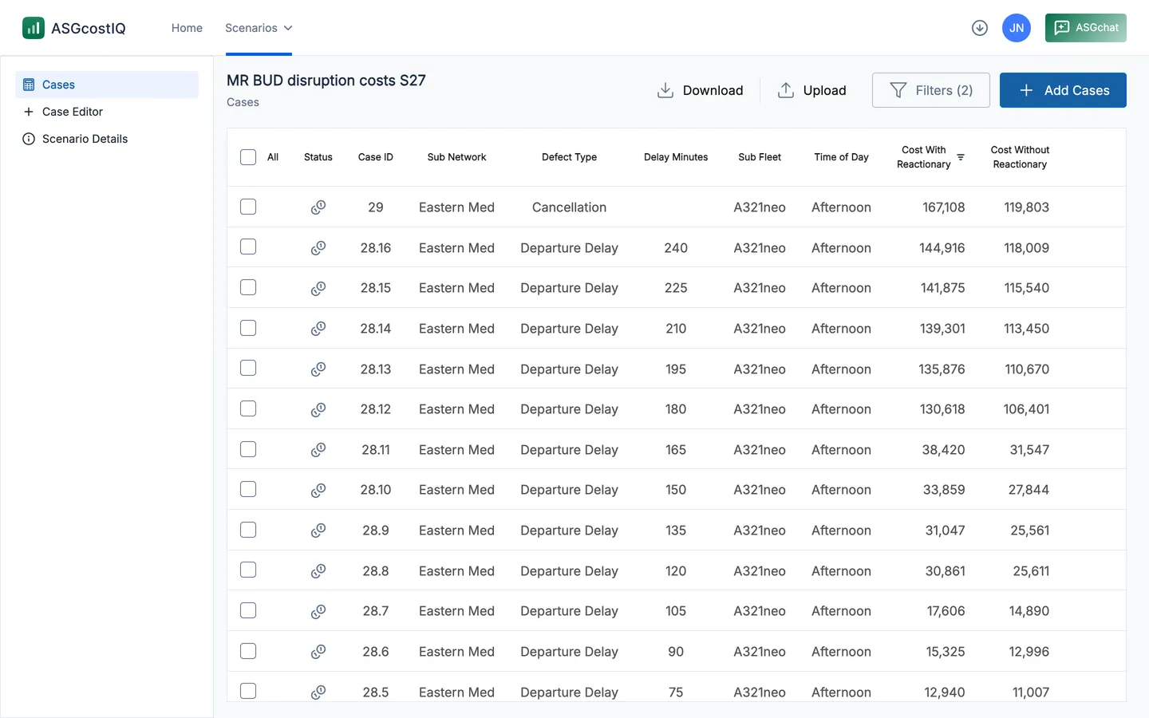Select the checkbox for case 29
This screenshot has width=1149, height=718.
248,207
